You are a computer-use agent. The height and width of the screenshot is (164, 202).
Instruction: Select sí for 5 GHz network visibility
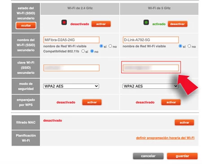tap(180, 46)
